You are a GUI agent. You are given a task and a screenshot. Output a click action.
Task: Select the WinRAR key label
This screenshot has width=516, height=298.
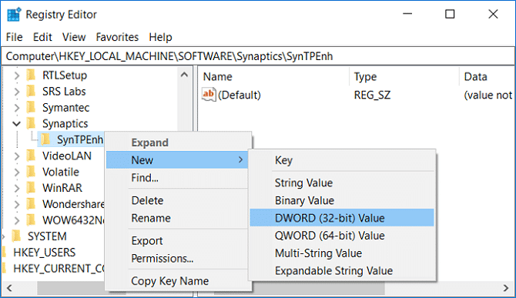click(x=62, y=188)
